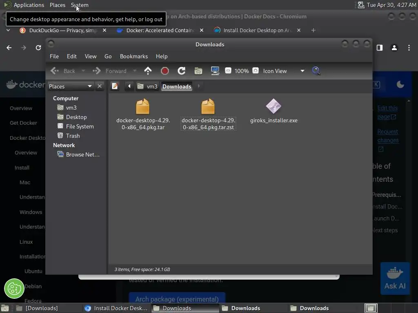The height and width of the screenshot is (313, 418).
Task: Switch to Docker Accelerated Container tab
Action: pos(160,30)
